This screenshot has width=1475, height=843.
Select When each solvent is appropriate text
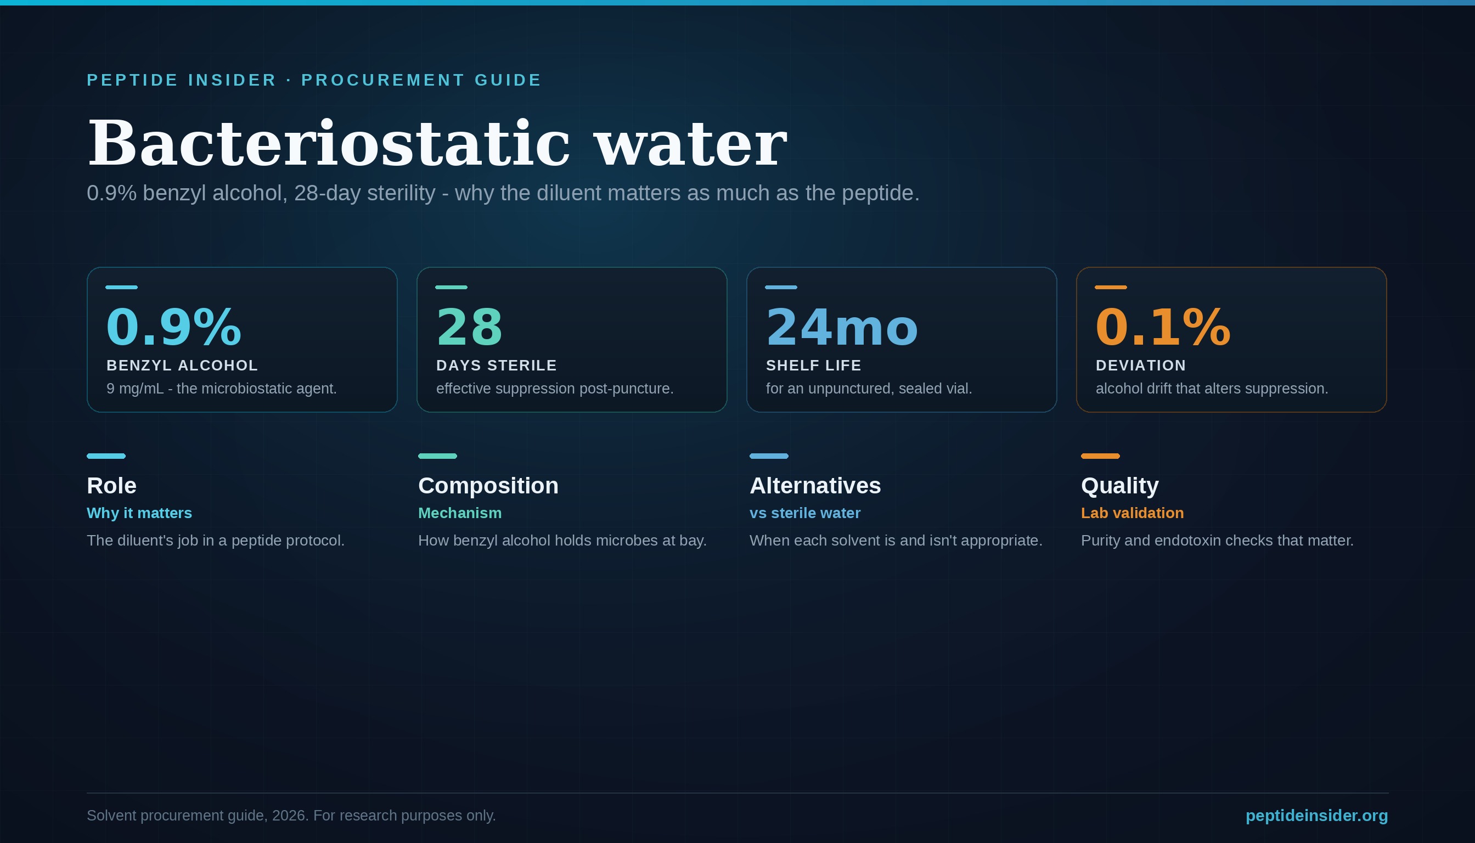pyautogui.click(x=896, y=540)
